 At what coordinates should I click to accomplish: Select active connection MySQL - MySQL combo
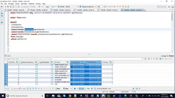click(x=68, y=7)
